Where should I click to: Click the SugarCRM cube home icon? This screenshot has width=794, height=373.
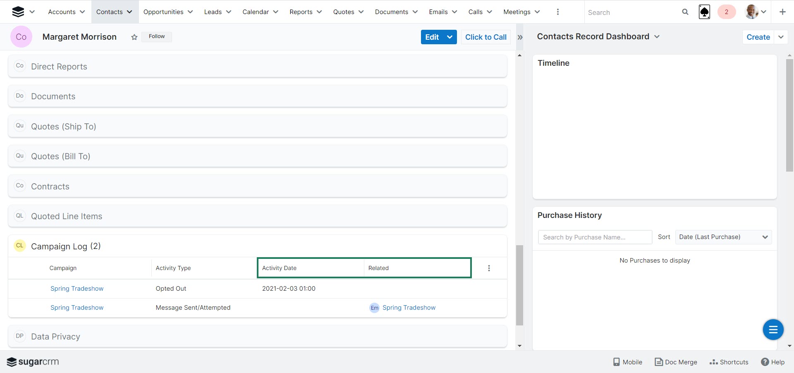[x=18, y=12]
